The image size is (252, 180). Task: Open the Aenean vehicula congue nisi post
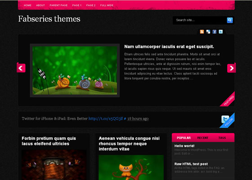129,144
